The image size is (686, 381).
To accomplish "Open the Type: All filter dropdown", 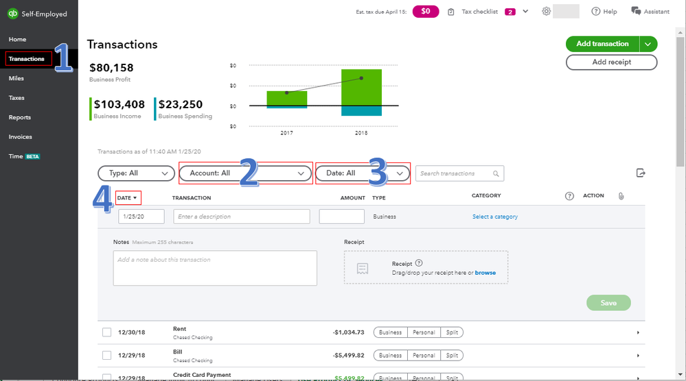I will point(136,173).
